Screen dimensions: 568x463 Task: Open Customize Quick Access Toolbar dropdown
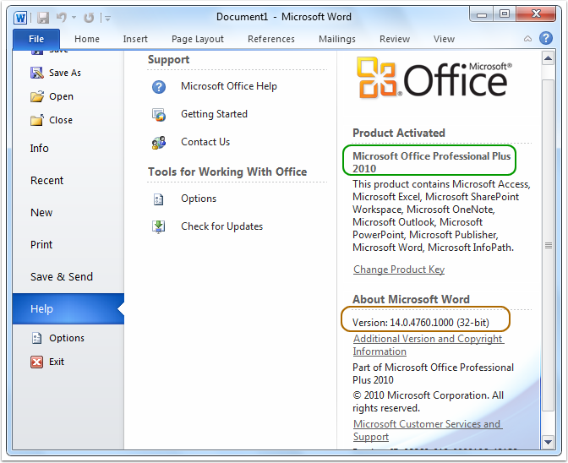tap(107, 18)
